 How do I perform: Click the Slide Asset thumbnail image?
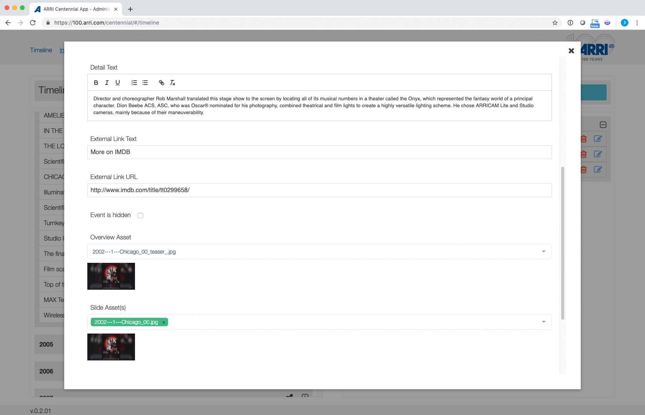click(111, 347)
